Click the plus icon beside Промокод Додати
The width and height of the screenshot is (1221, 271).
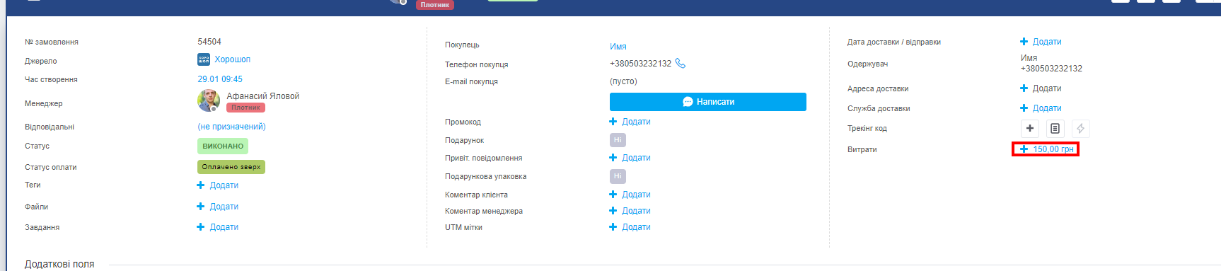[613, 122]
